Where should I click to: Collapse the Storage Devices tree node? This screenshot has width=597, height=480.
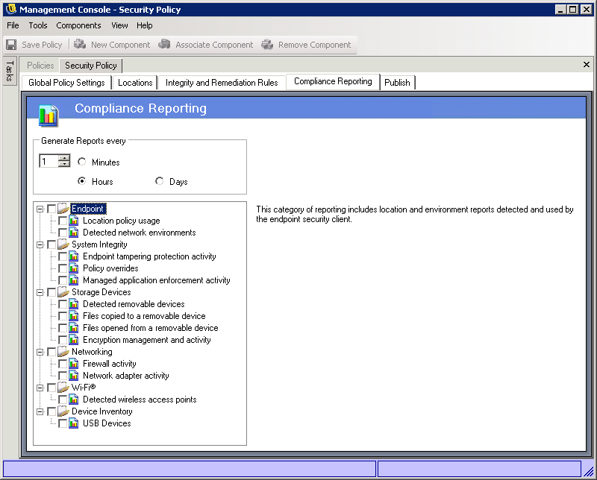pos(40,292)
